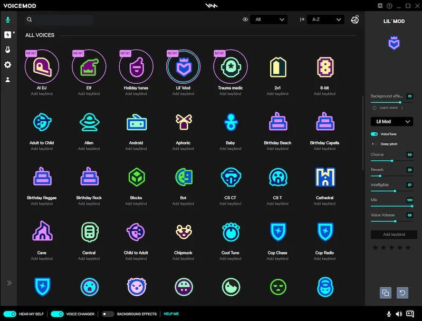Select the Cathedral voice icon
Viewport: 422px width, 321px height.
(x=324, y=177)
